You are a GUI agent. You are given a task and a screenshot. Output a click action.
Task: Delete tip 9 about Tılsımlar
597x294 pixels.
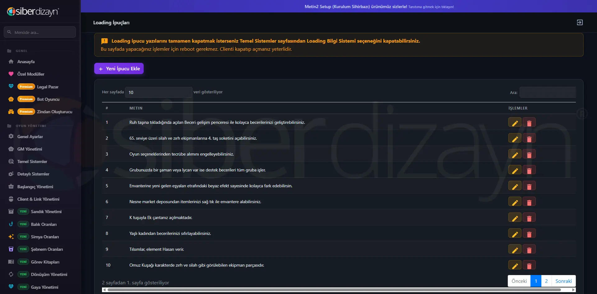(529, 249)
